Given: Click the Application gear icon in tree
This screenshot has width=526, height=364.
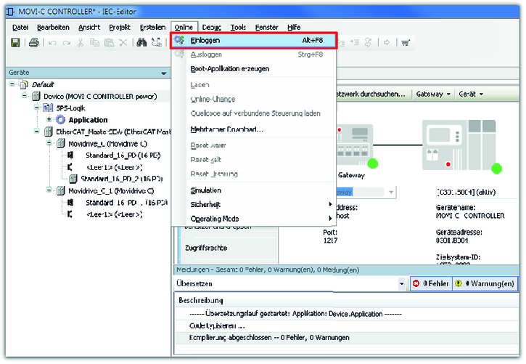Looking at the screenshot, I should tap(61, 120).
